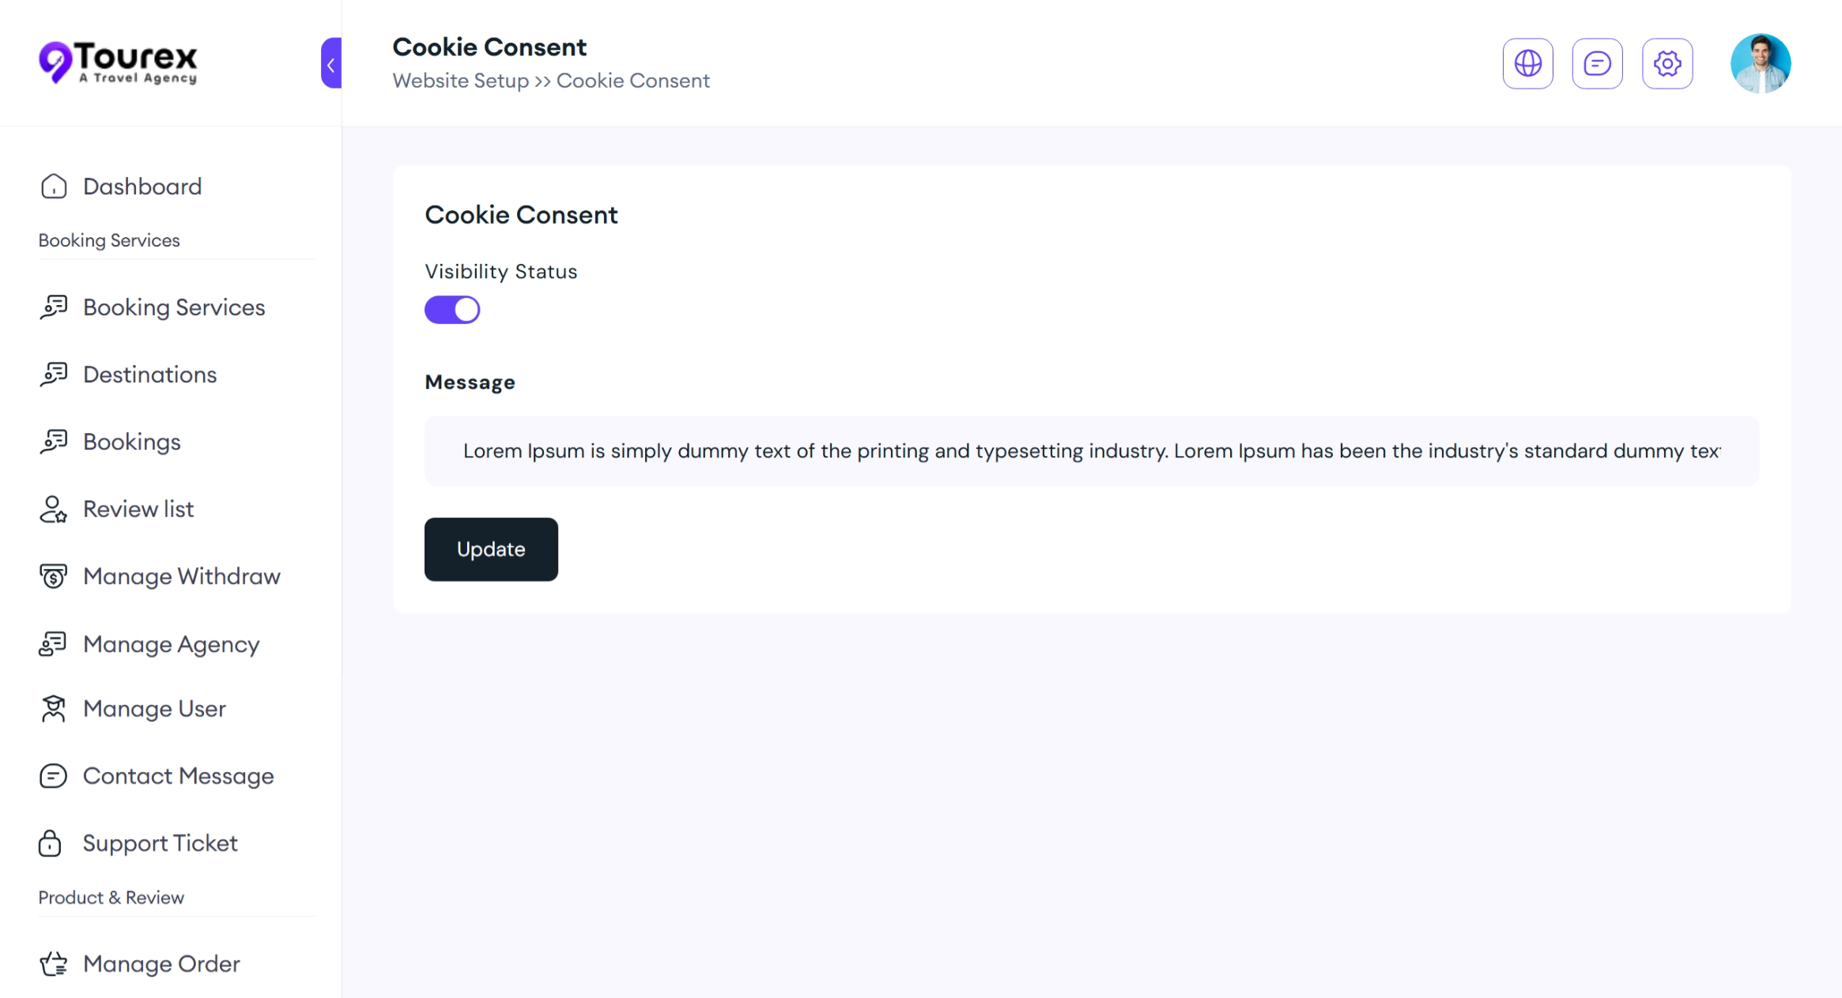1842x998 pixels.
Task: Open the settings gear icon
Action: 1666,63
